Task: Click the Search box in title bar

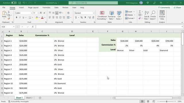Action: click(93, 3)
